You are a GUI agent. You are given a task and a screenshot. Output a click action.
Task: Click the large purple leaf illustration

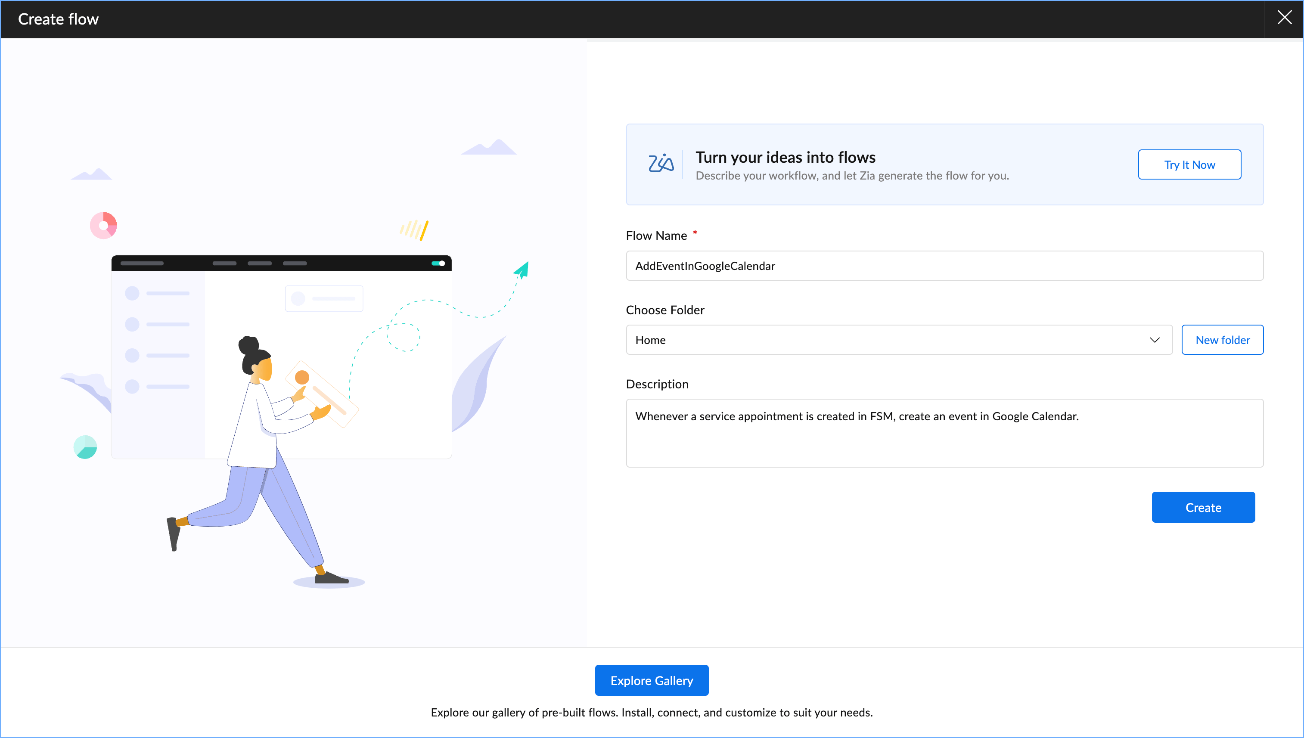coord(475,385)
